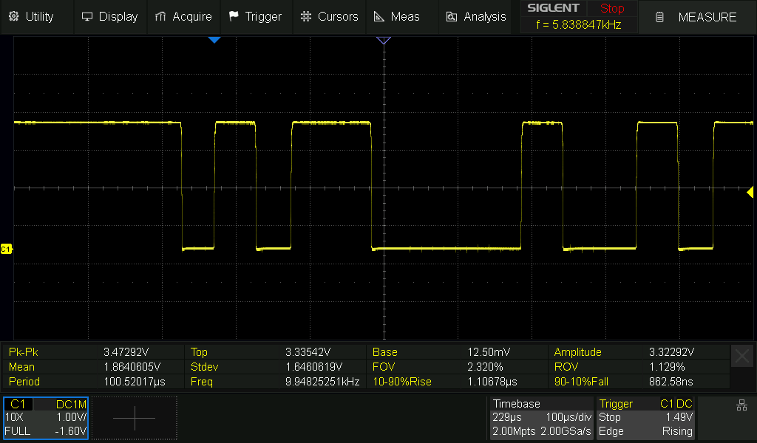Select the Top measurement label

(x=199, y=352)
